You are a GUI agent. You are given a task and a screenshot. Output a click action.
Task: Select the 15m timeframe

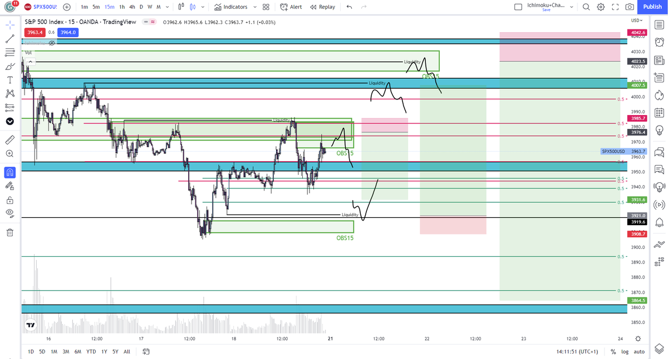[x=110, y=7]
